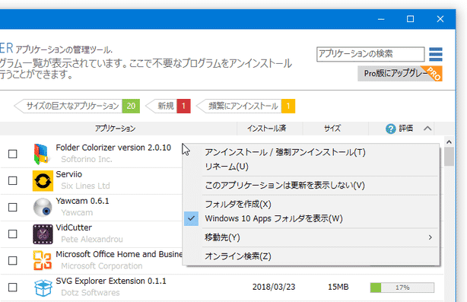Screen dimensions: 467x302
Task: Select Folder Colorizer version 2.0.10 text
Action: tap(113, 148)
